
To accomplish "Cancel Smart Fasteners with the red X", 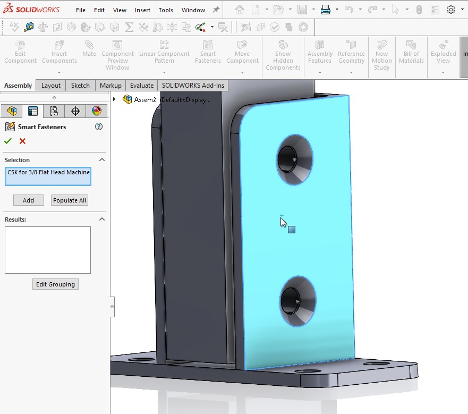I will [22, 141].
